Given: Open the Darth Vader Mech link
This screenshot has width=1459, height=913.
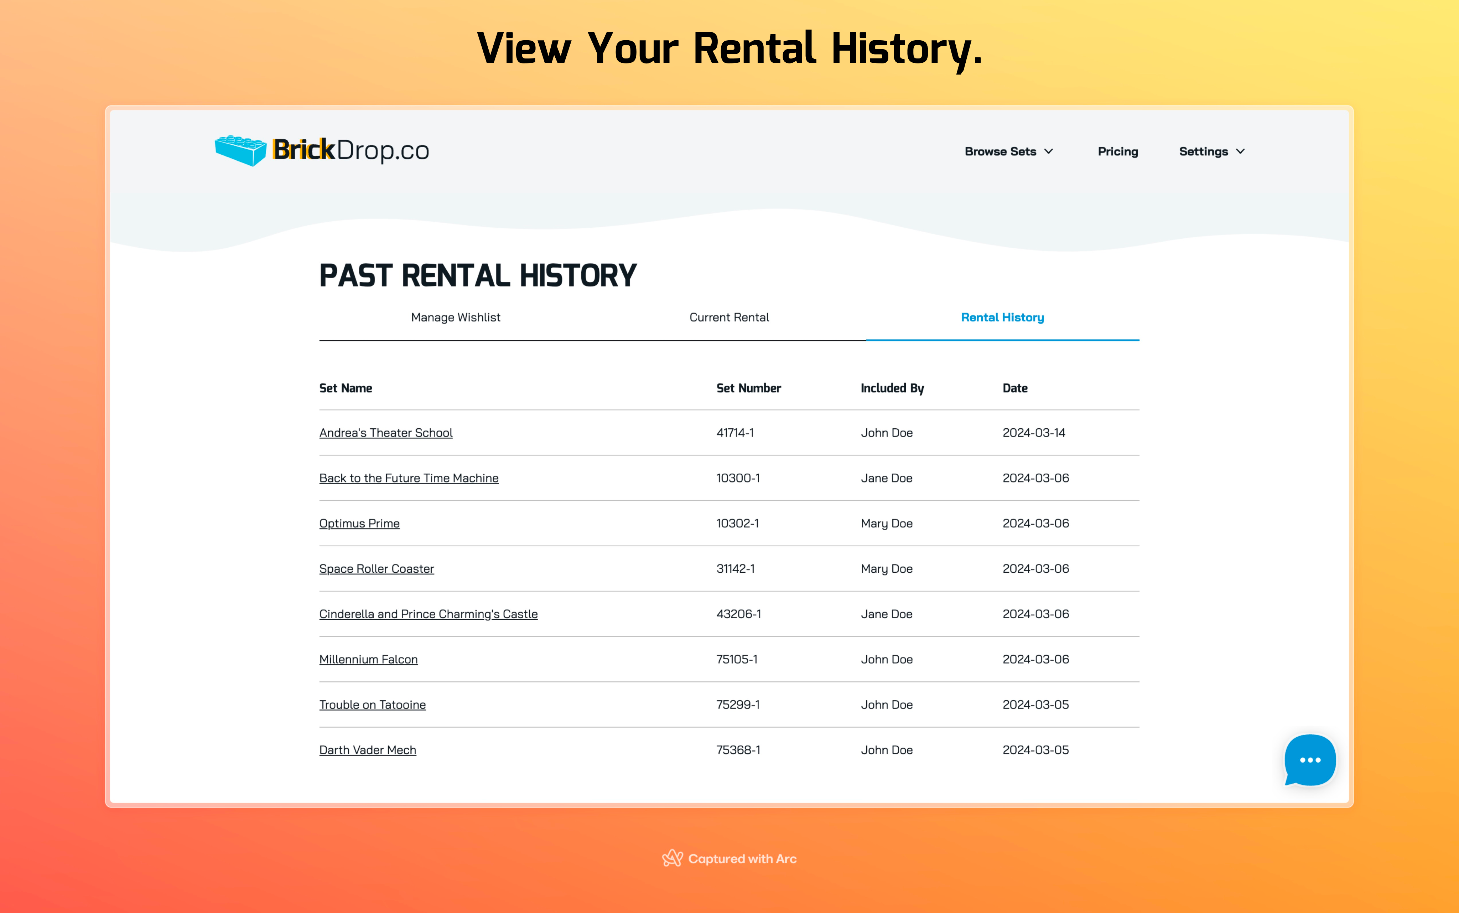Looking at the screenshot, I should click(368, 750).
